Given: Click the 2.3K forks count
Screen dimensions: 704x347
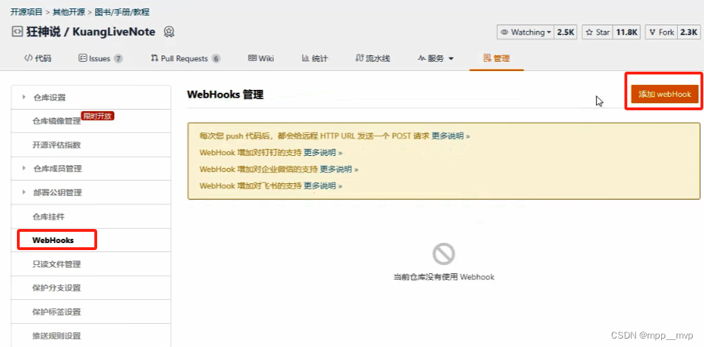Looking at the screenshot, I should [x=689, y=32].
